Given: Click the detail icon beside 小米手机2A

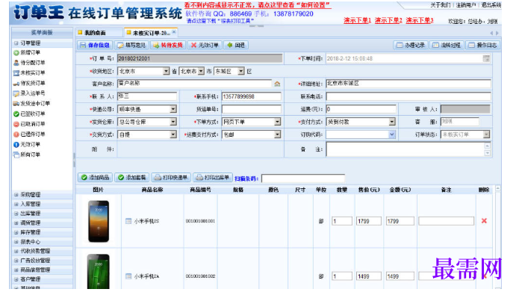Looking at the screenshot, I should (x=128, y=276).
